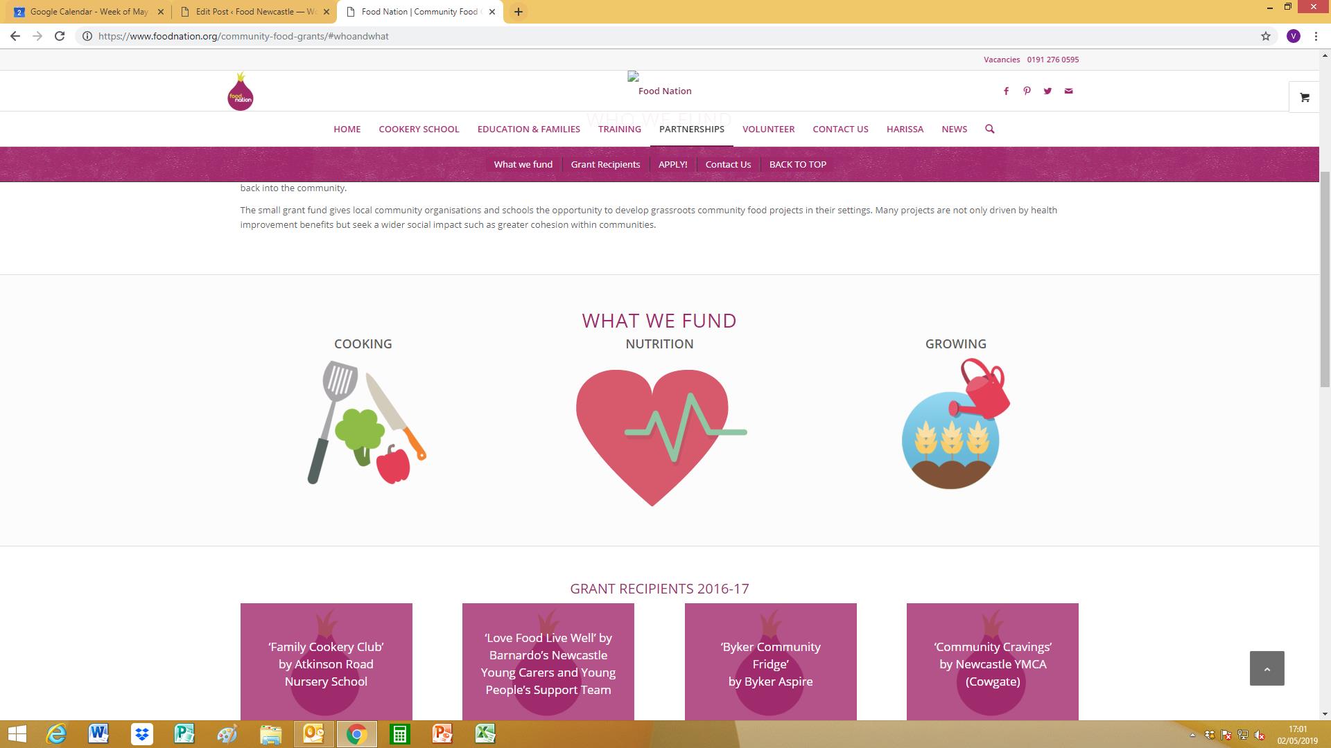Select the Food Nation Community Food tab
This screenshot has width=1331, height=748.
click(419, 12)
